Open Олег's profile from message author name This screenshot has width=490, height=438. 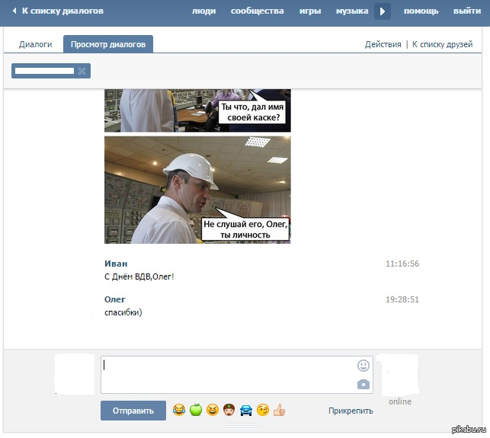tap(114, 299)
